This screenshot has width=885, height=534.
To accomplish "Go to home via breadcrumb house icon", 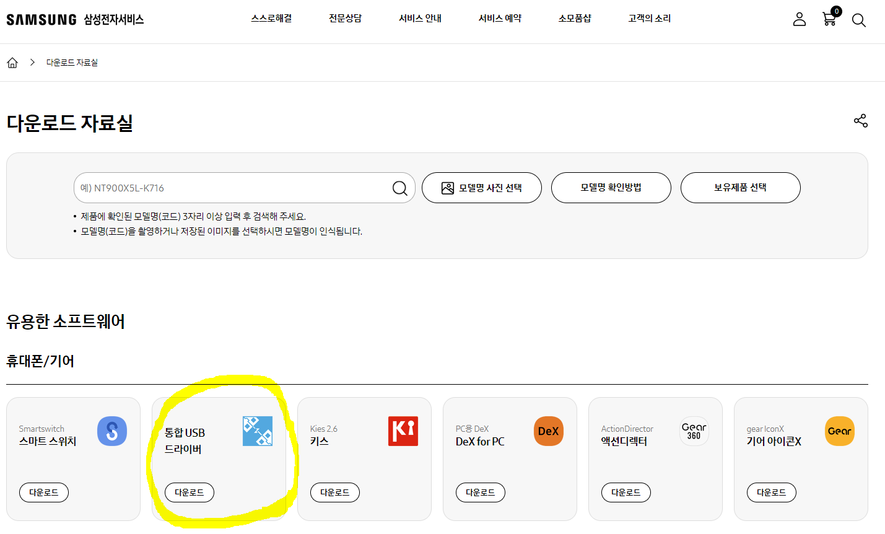I will [12, 63].
